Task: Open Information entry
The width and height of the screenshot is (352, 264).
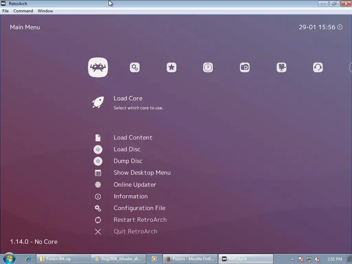Action: point(131,196)
